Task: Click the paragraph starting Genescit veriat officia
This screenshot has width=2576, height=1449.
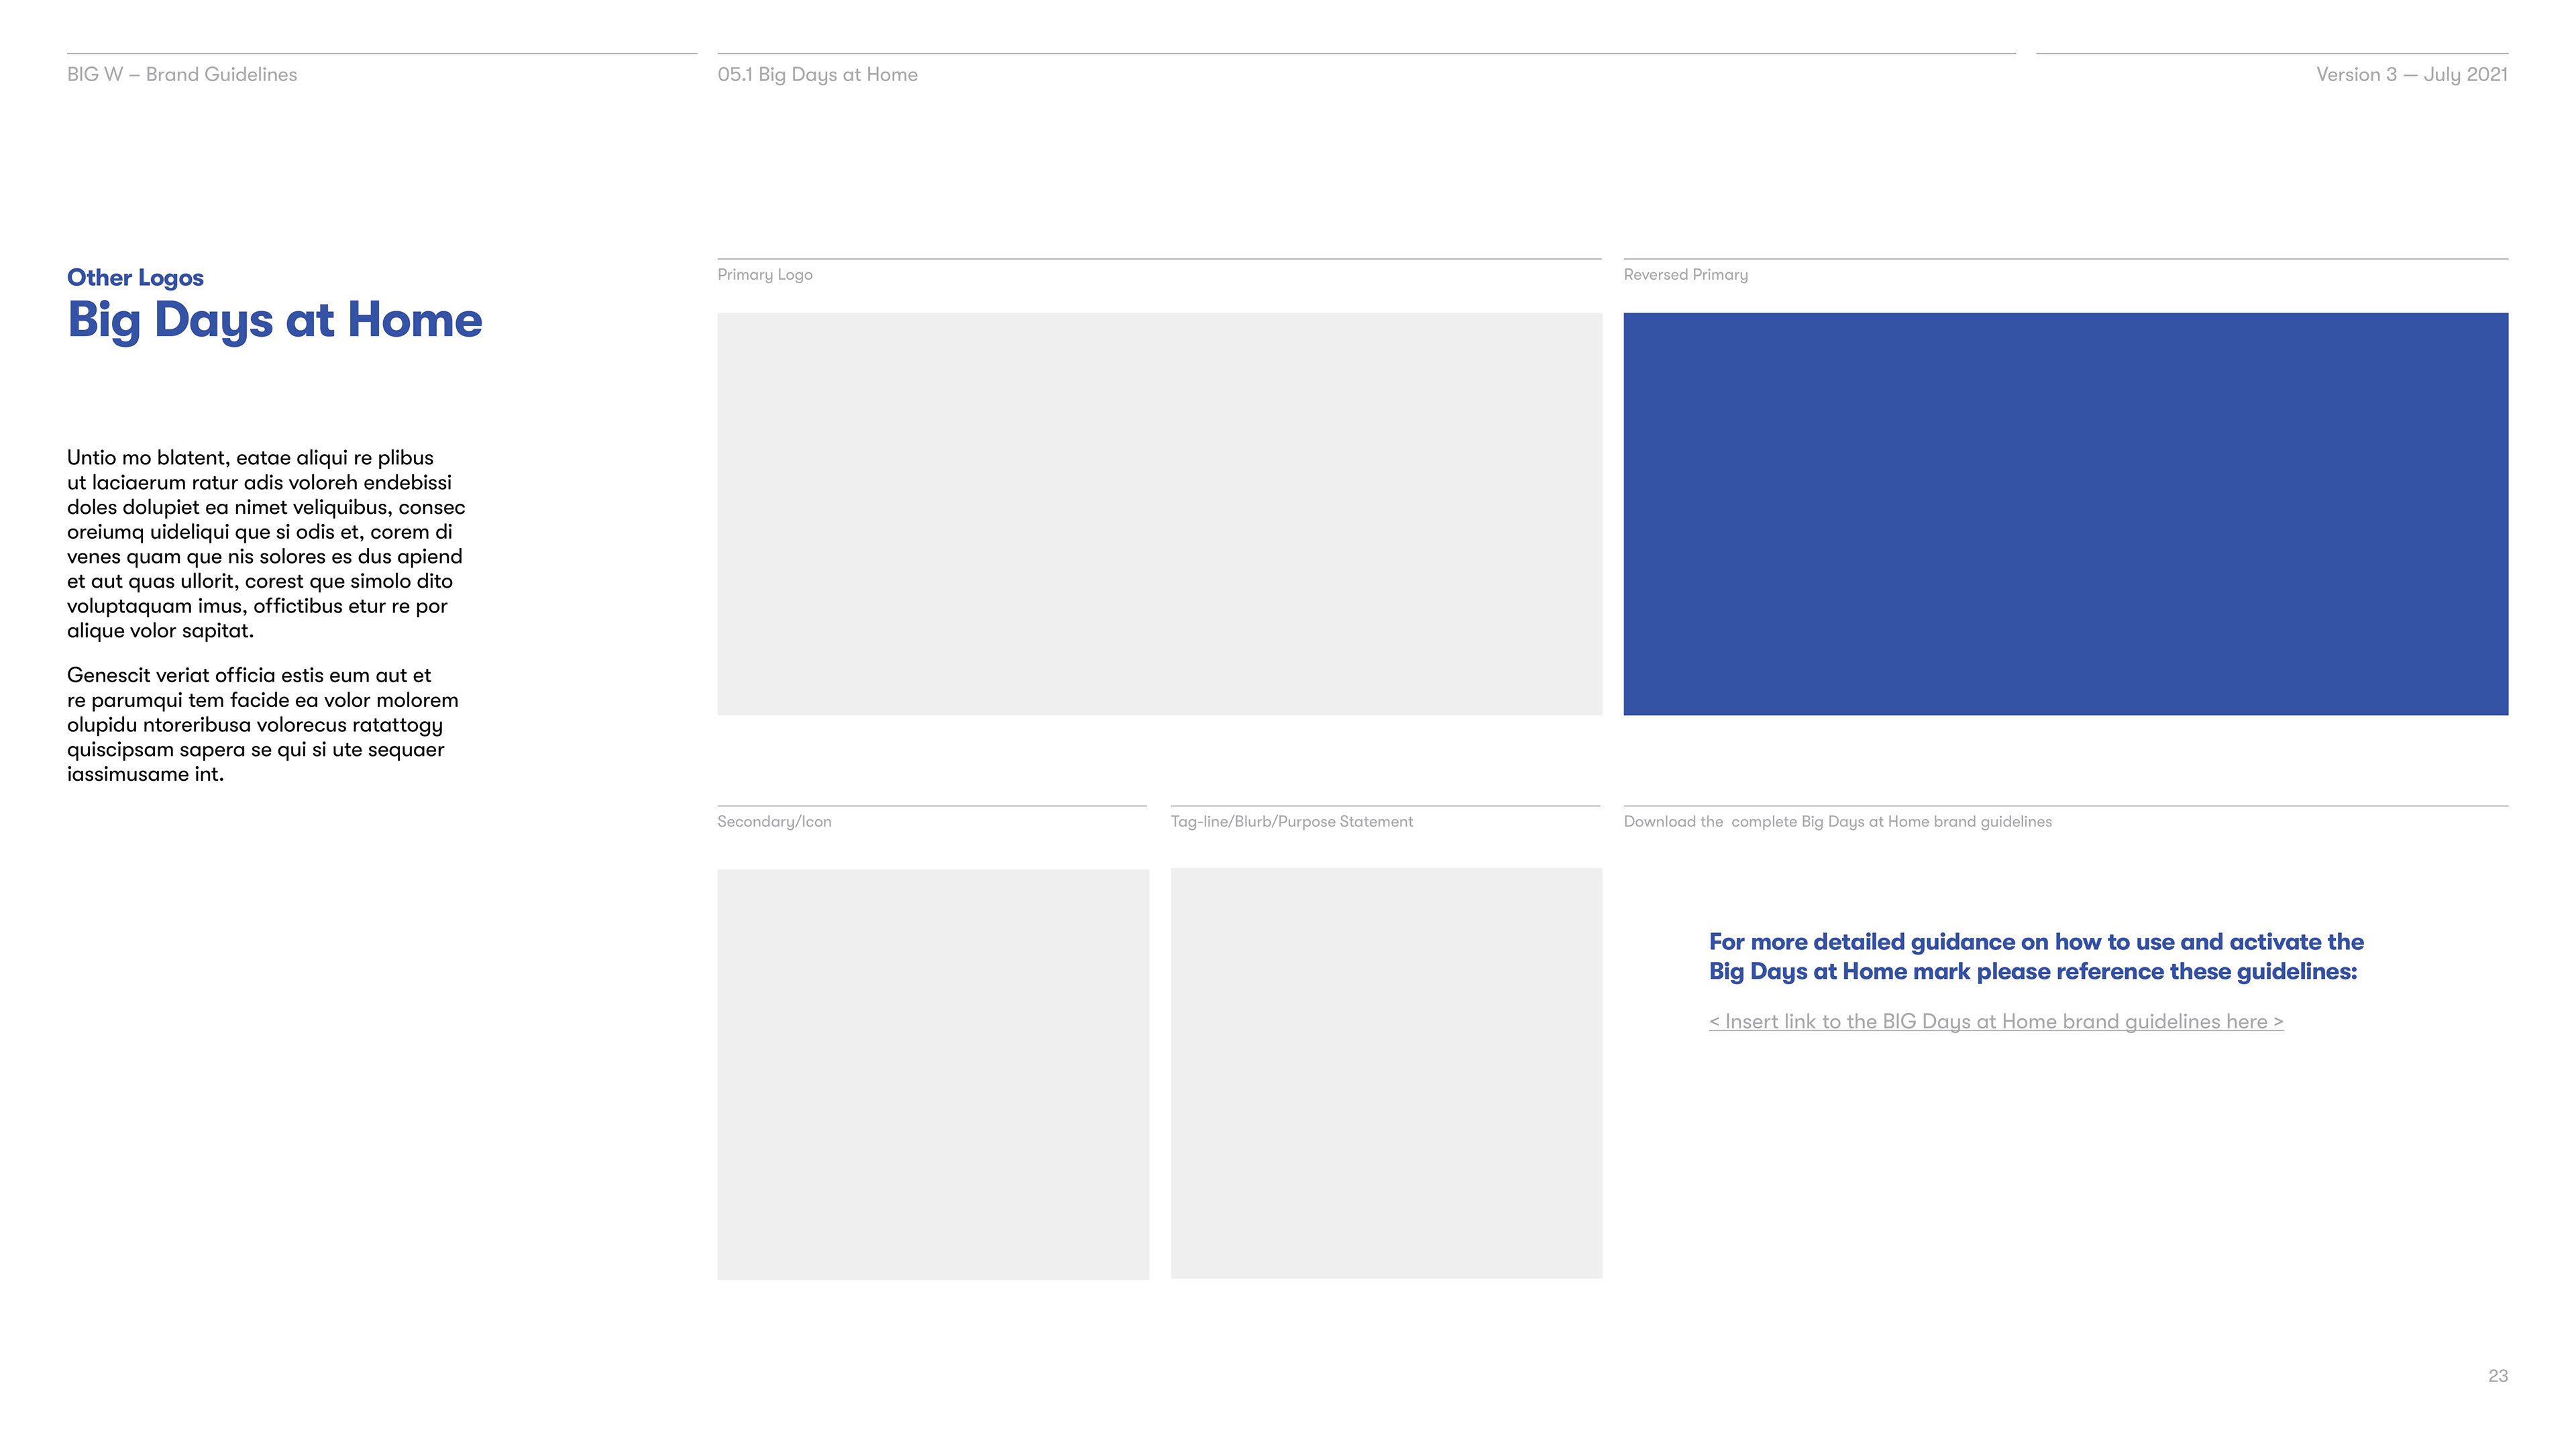Action: point(262,724)
